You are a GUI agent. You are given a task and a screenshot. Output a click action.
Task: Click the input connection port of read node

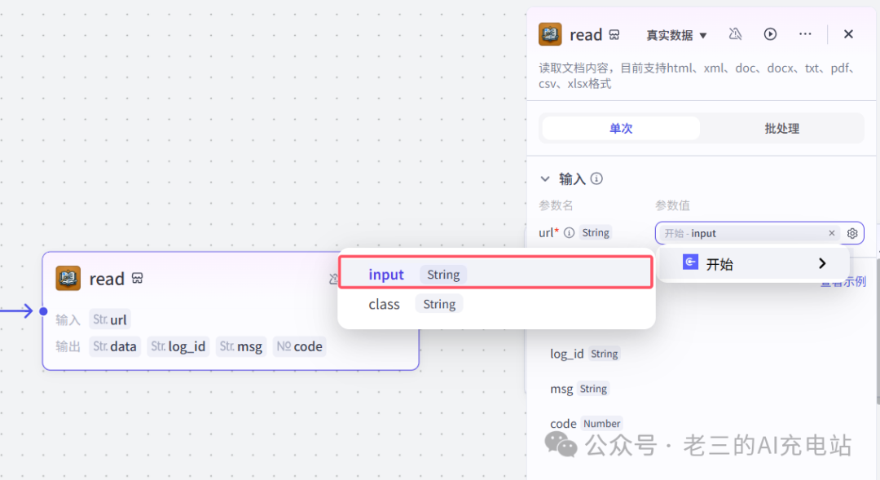point(43,311)
